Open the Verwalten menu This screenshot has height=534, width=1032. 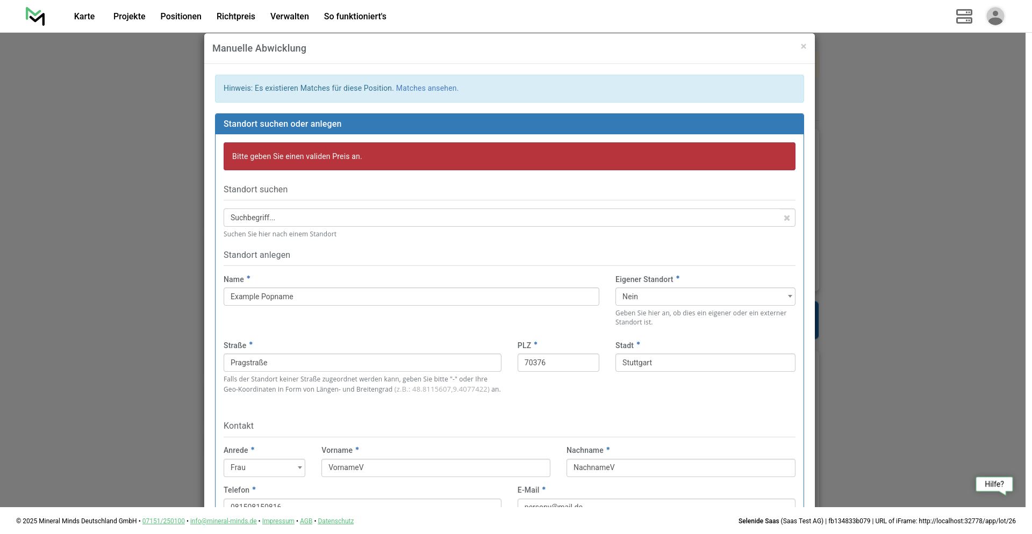pos(289,17)
